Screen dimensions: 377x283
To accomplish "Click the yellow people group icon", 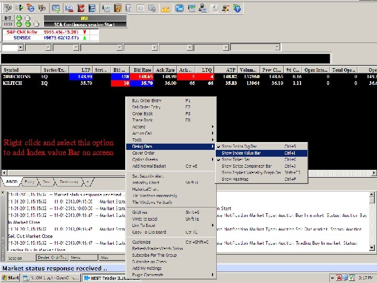I will (x=165, y=9).
